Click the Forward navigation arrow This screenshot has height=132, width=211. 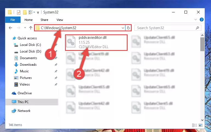pos(19,28)
